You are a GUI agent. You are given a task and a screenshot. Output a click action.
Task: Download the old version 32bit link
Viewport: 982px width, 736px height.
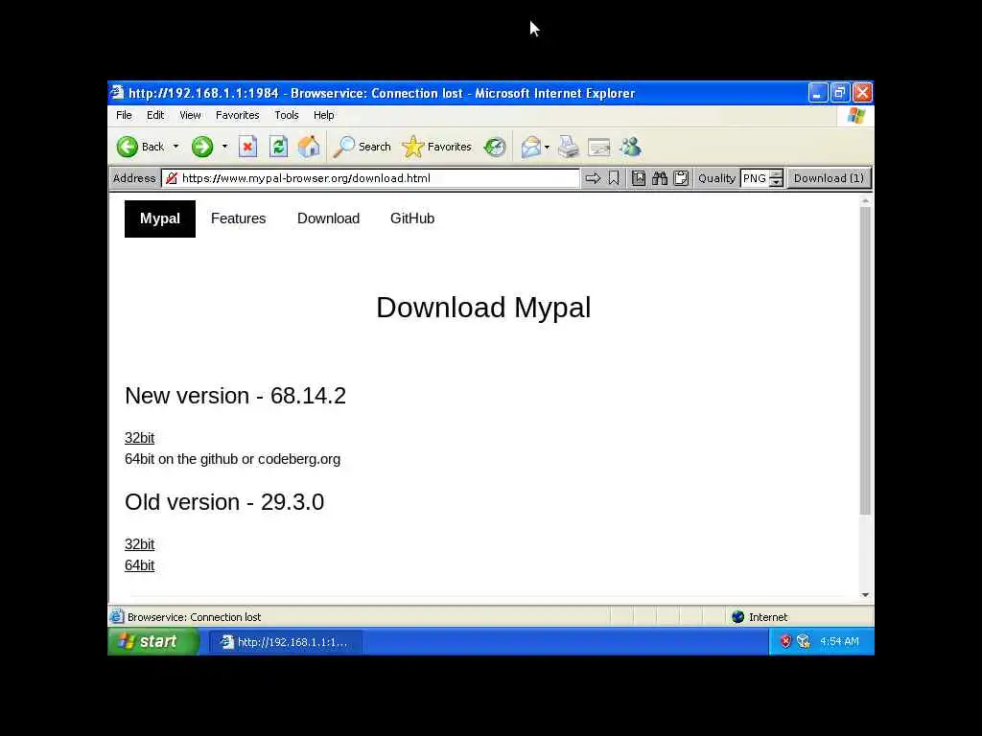coord(139,544)
